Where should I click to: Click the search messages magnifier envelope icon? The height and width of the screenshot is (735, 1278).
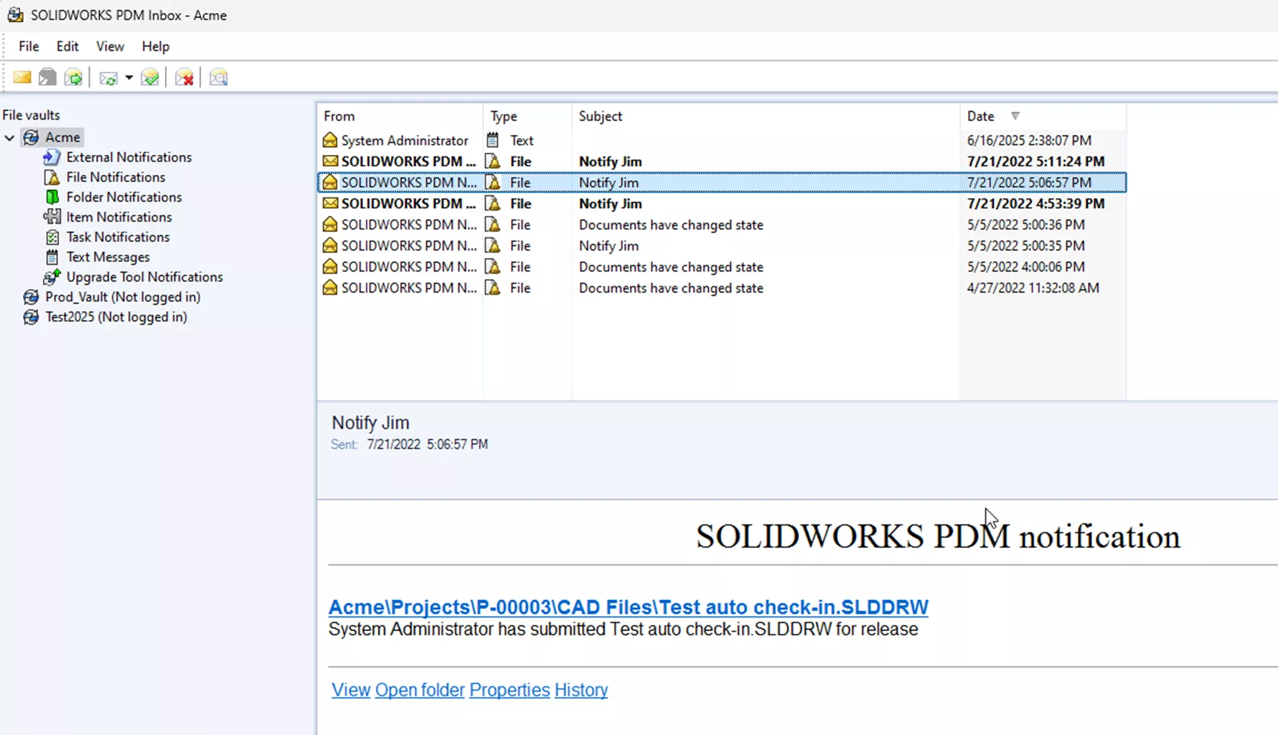coord(218,77)
